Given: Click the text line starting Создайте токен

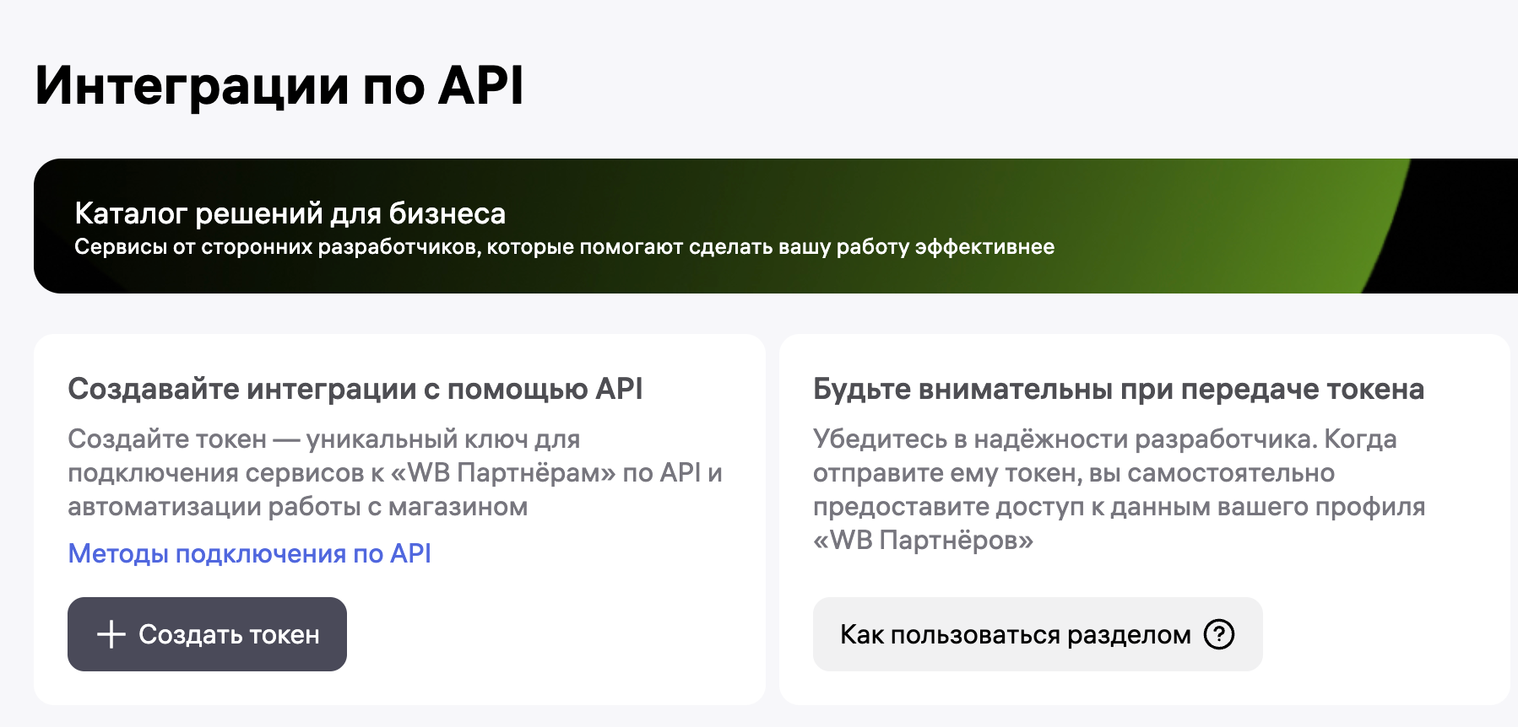Looking at the screenshot, I should [x=323, y=439].
